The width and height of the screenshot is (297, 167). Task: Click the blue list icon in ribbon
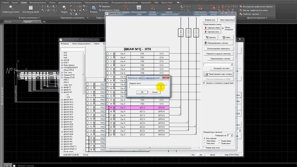pyautogui.click(x=139, y=7)
